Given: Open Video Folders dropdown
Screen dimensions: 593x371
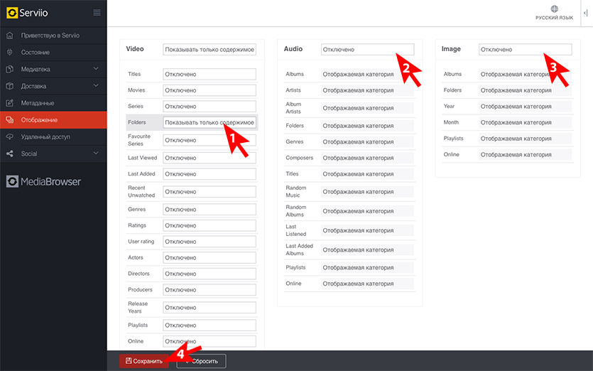Looking at the screenshot, I should pyautogui.click(x=210, y=122).
